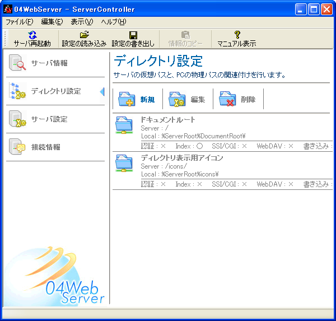336x321 pixels.
Task: Click 新規 button label
Action: coord(147,100)
